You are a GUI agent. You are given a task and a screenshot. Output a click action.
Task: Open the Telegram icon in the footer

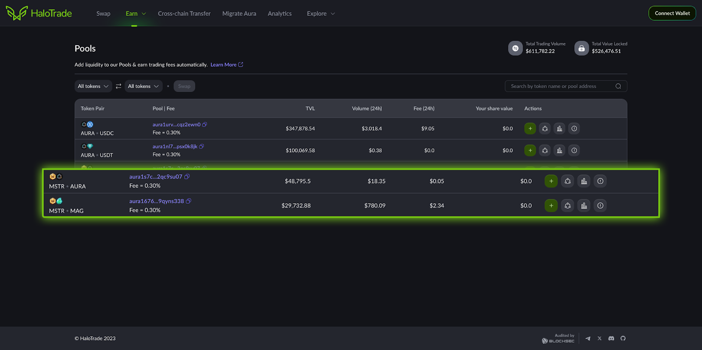click(x=588, y=338)
